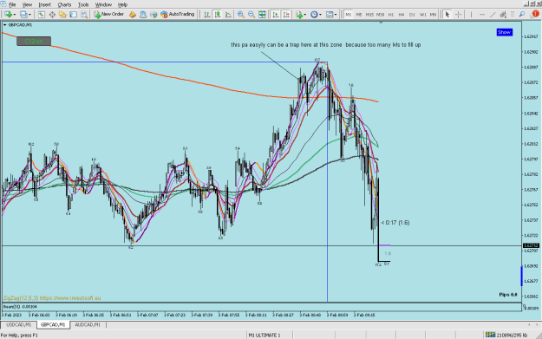Expand the Profiles dropdown arrow
Image resolution: width=542 pixels, height=339 pixels.
click(x=29, y=15)
